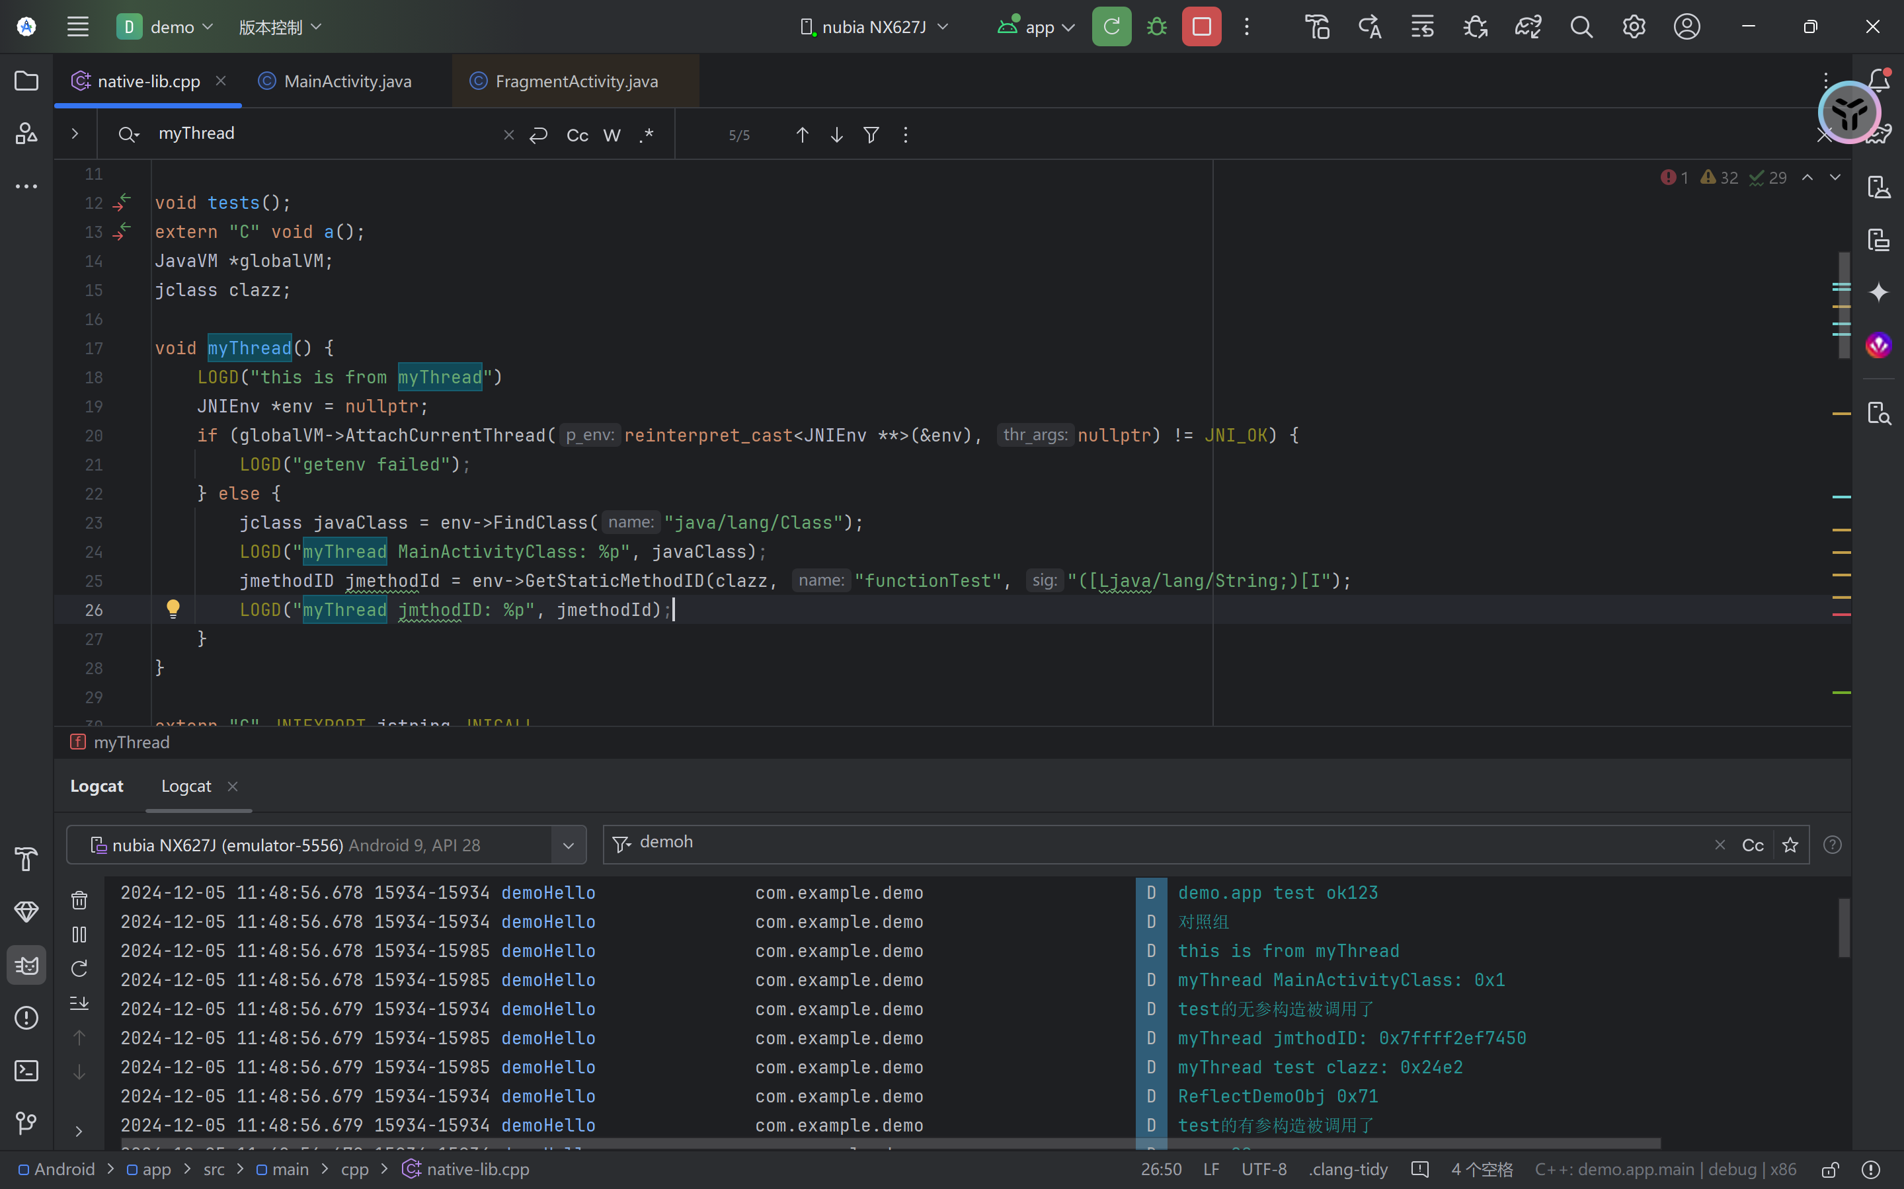This screenshot has height=1189, width=1904.
Task: Rerun the app with green button
Action: tap(1111, 26)
